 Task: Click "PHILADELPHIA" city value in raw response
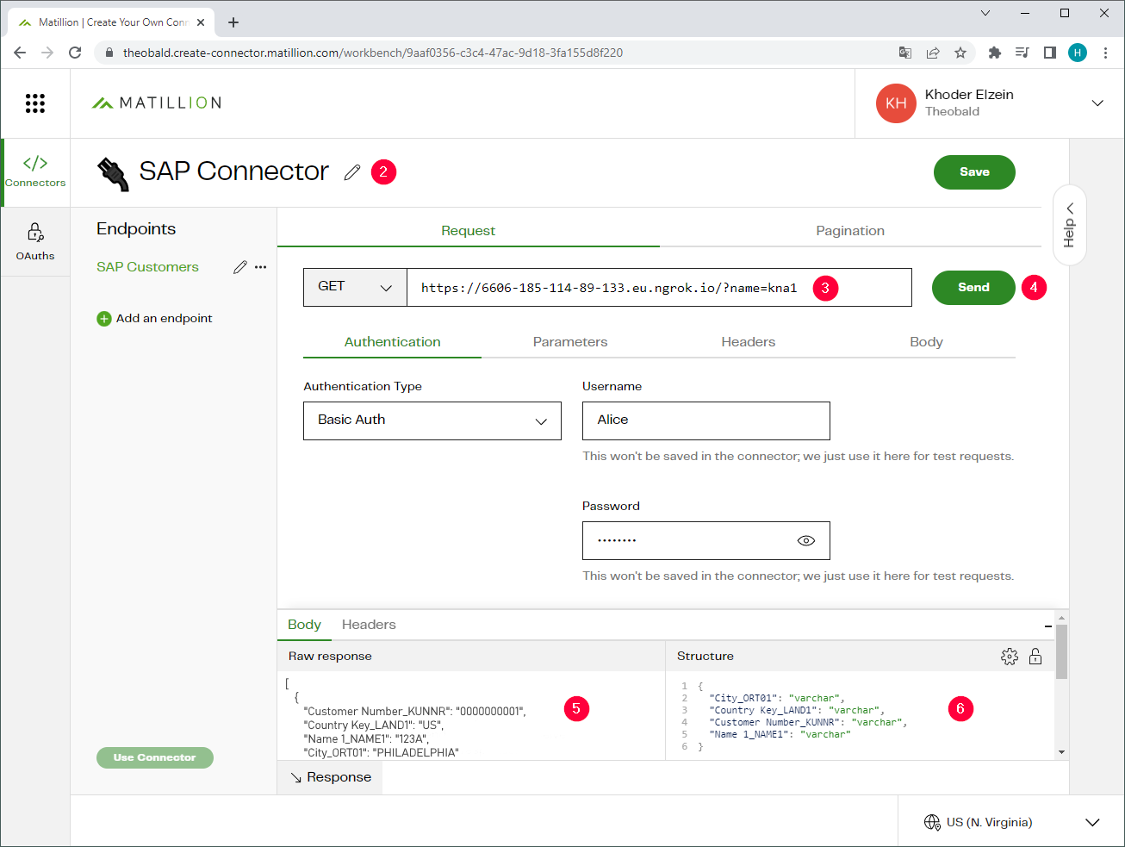click(417, 753)
